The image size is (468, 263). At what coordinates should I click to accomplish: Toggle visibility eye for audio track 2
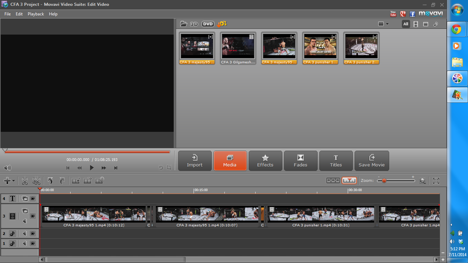pyautogui.click(x=33, y=234)
